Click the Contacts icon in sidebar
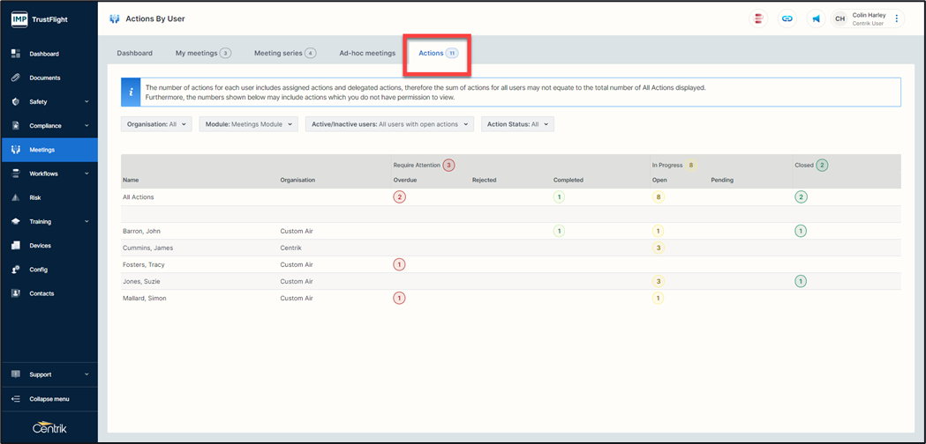This screenshot has width=926, height=444. [x=16, y=293]
